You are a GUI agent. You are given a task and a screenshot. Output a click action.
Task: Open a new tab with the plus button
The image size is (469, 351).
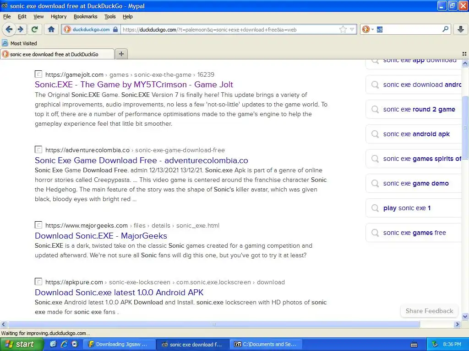coord(121,54)
